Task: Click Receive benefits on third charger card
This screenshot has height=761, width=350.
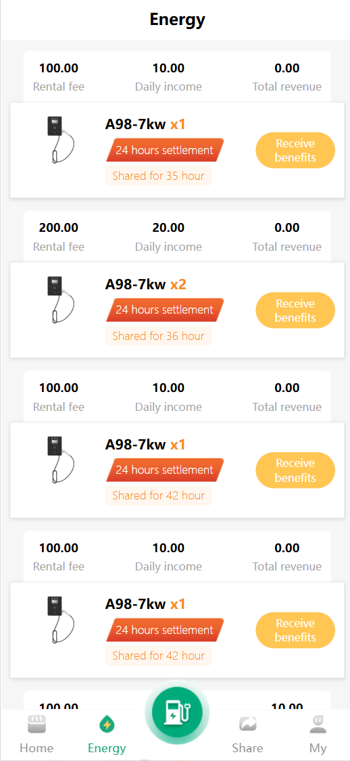Action: [295, 470]
